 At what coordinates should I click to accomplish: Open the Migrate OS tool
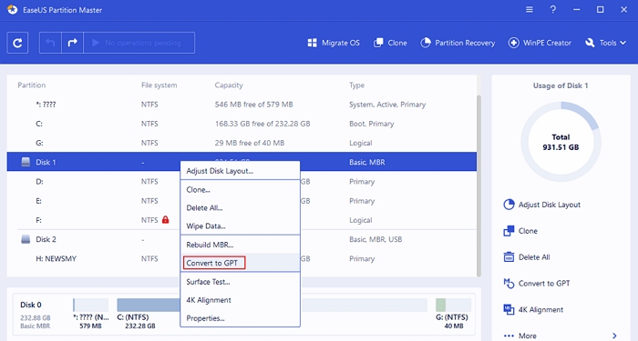[x=334, y=43]
